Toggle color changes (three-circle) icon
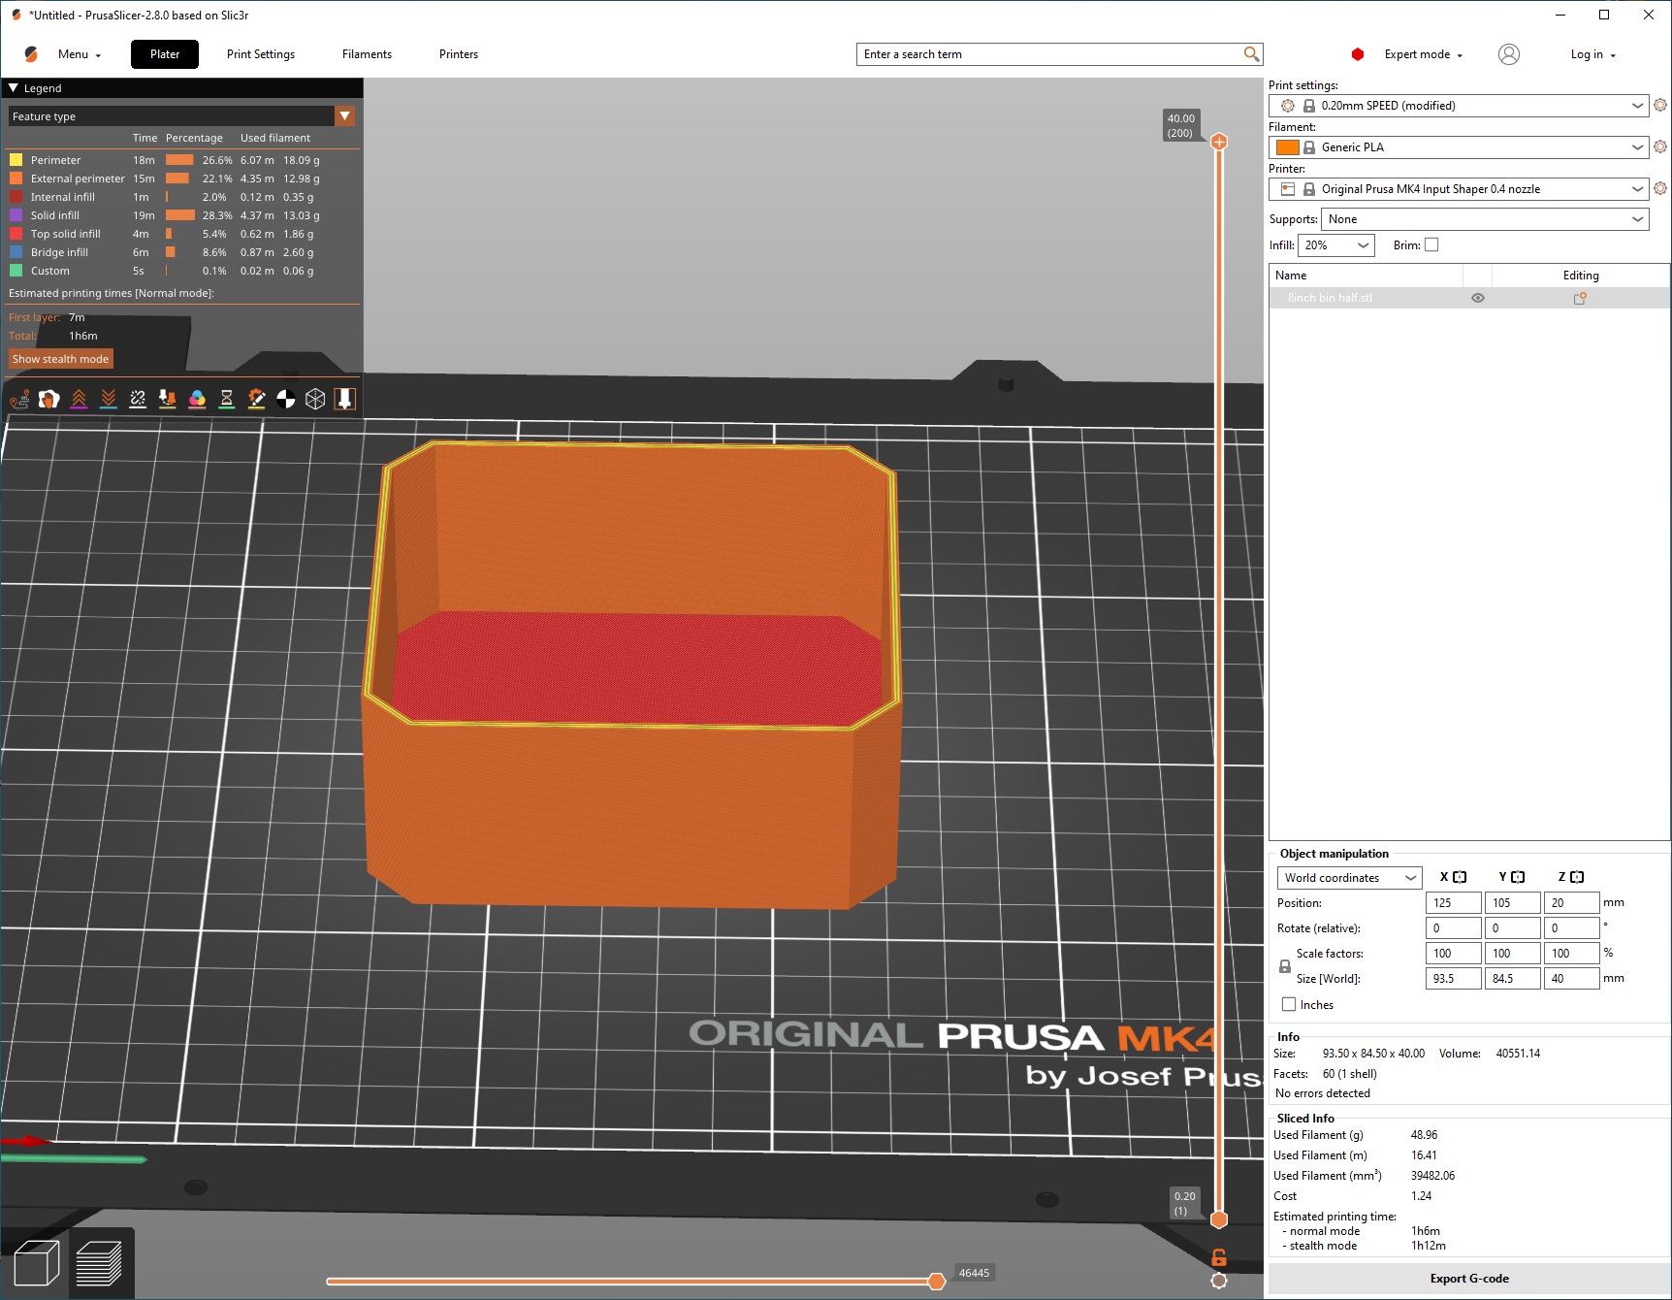This screenshot has width=1672, height=1300. (x=197, y=399)
